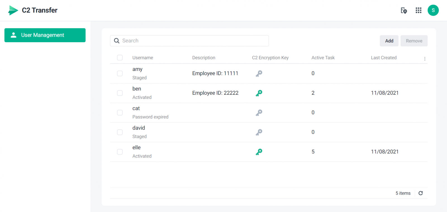
Task: Click the username amy
Action: 137,69
